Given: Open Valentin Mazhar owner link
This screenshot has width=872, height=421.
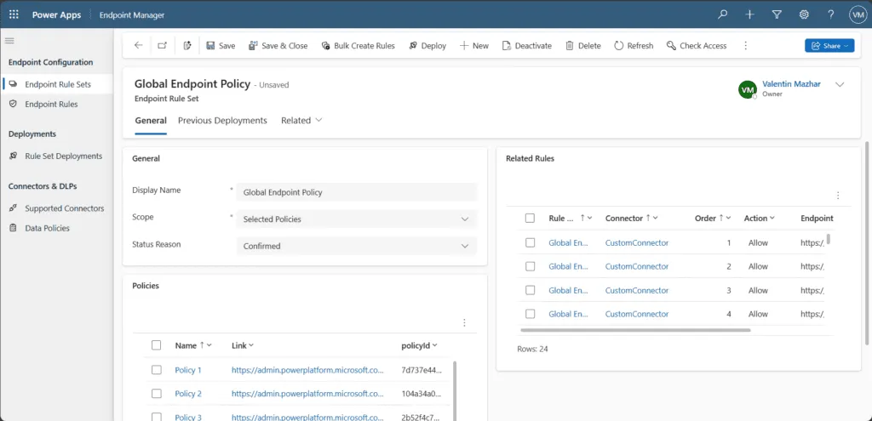Looking at the screenshot, I should (791, 84).
